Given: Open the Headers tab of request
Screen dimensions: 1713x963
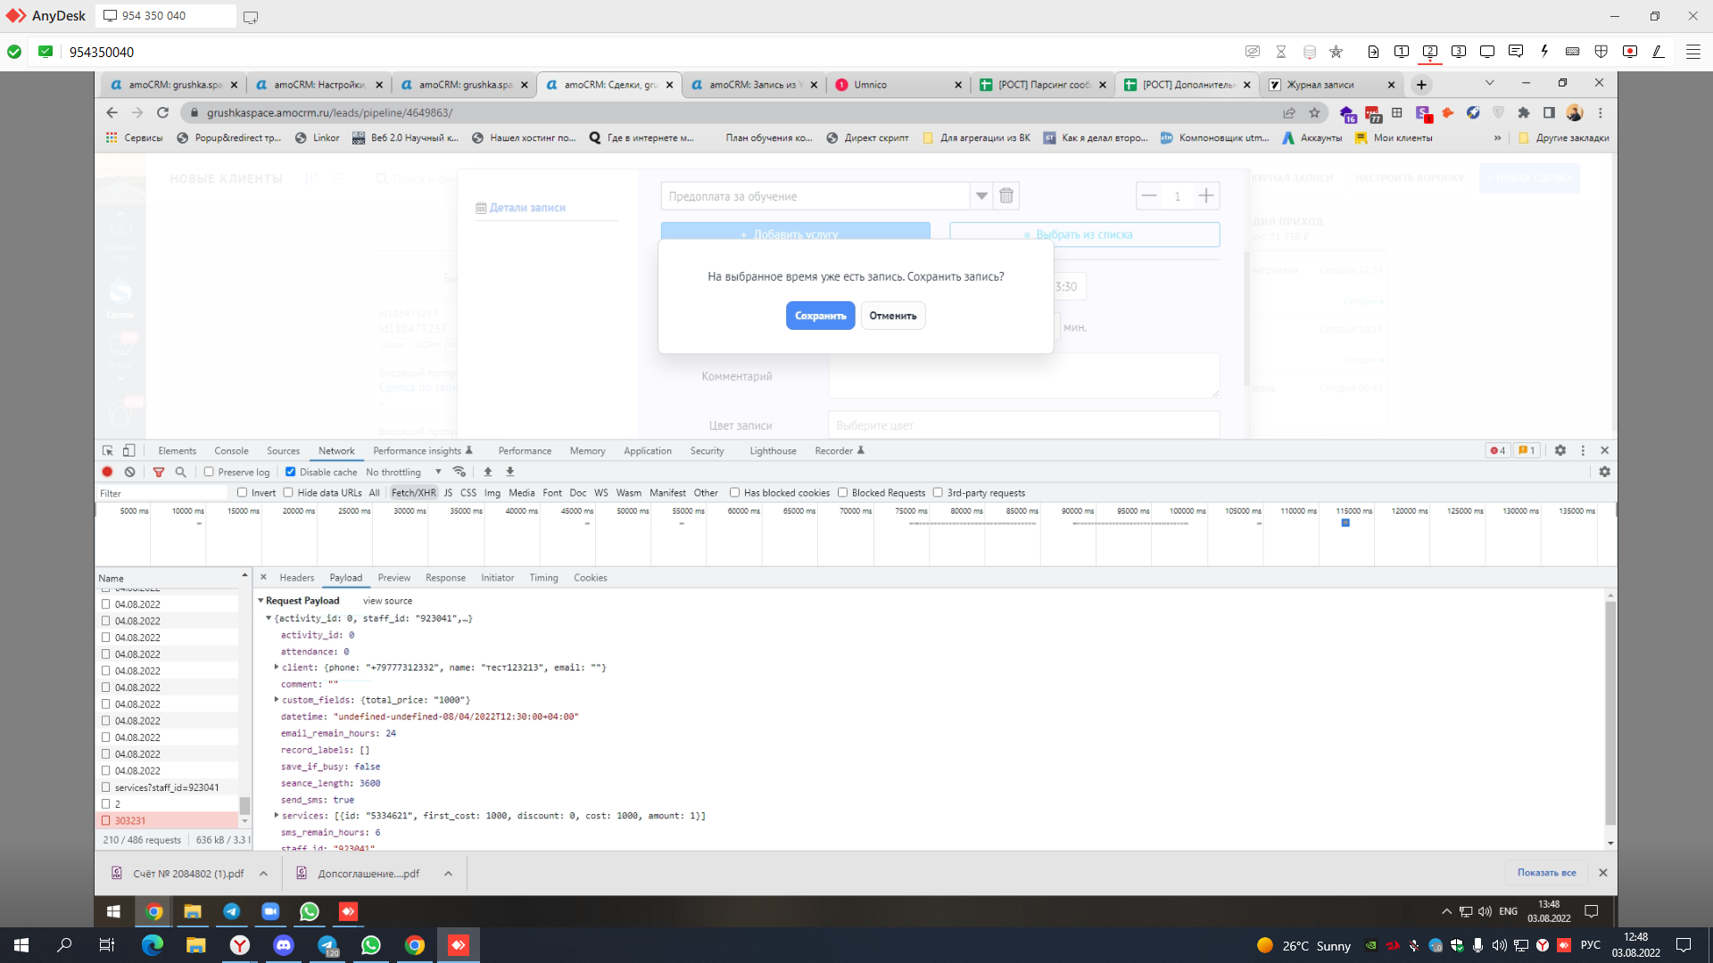Looking at the screenshot, I should pyautogui.click(x=297, y=578).
